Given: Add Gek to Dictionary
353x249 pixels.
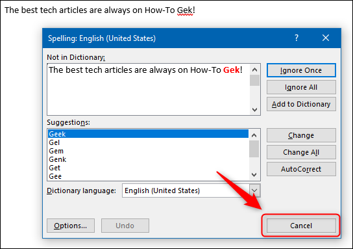Looking at the screenshot, I should point(301,104).
